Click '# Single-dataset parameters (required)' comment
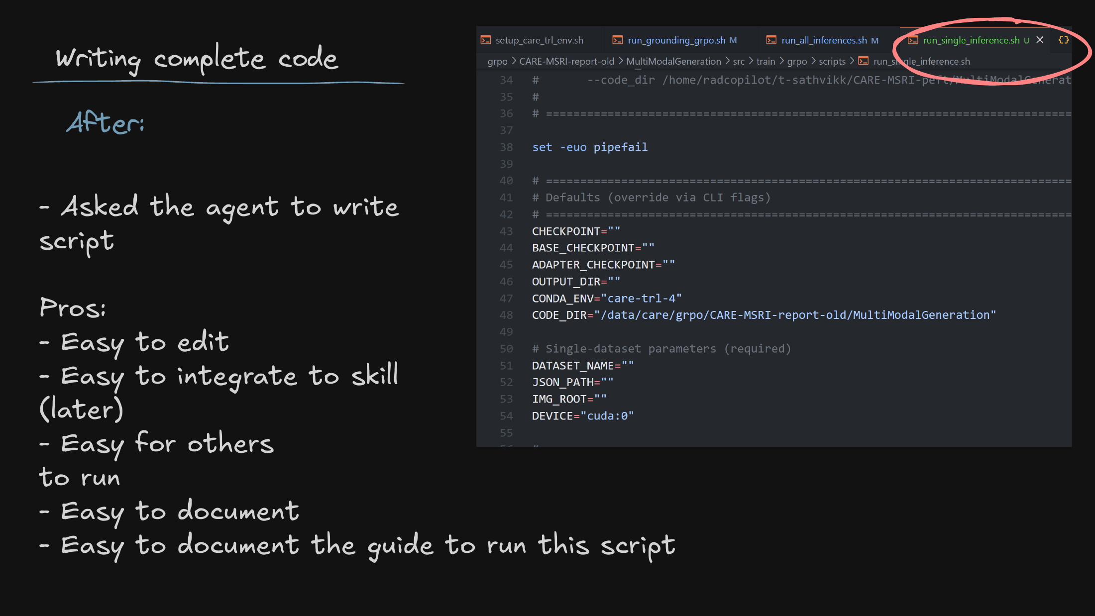This screenshot has height=616, width=1095. (661, 349)
